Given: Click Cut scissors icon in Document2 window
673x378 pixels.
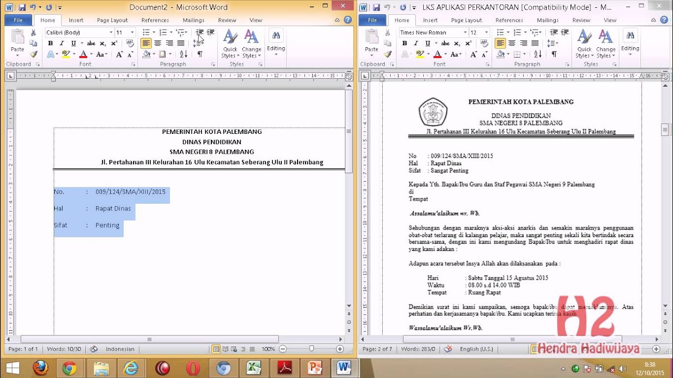Looking at the screenshot, I should point(34,33).
